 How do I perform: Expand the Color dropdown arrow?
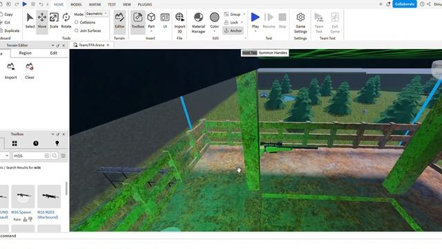(x=215, y=31)
